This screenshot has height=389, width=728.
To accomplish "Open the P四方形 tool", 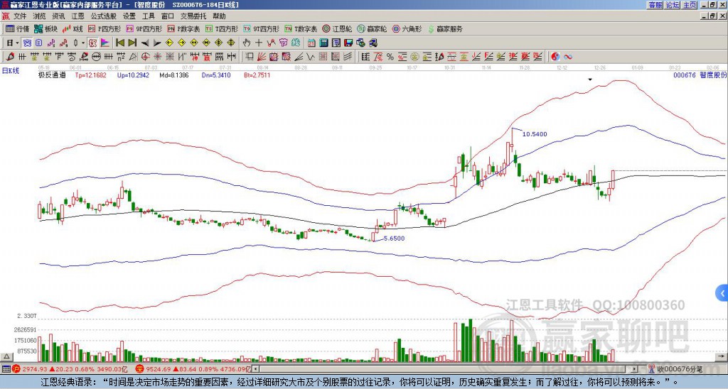I will click(x=105, y=28).
